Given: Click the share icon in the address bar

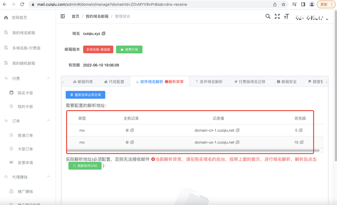Looking at the screenshot, I should (x=275, y=4).
